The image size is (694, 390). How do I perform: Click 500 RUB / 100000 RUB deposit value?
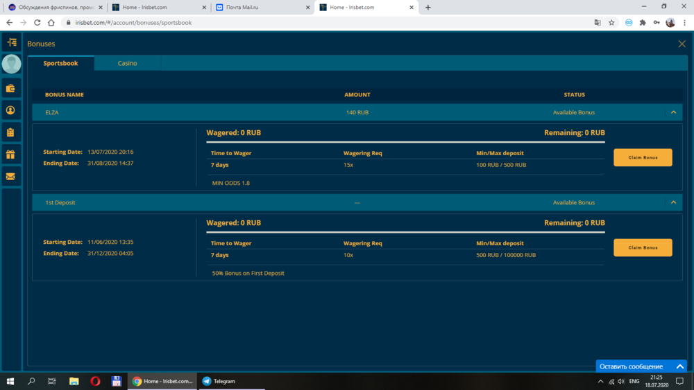pos(506,255)
